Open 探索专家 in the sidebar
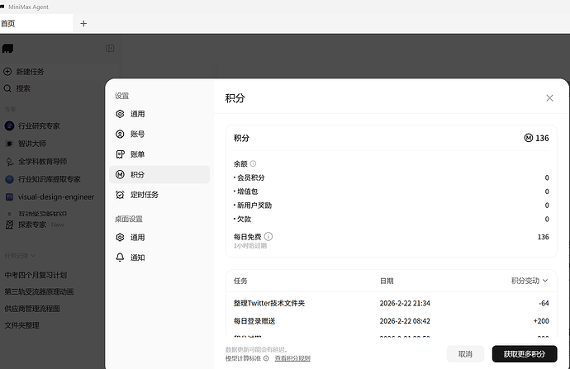 click(32, 225)
